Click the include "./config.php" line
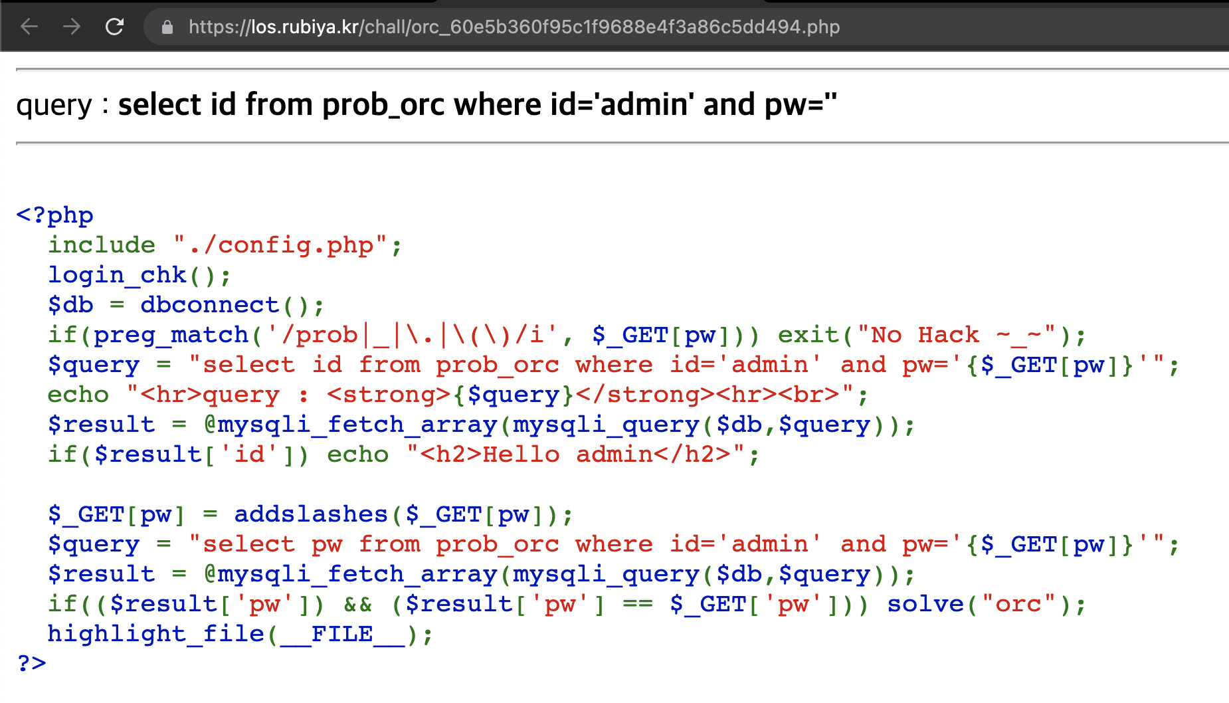Image resolution: width=1229 pixels, height=703 pixels. click(225, 245)
